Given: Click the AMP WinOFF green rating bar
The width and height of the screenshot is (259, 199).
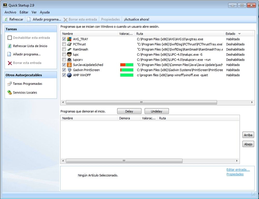Looking at the screenshot, I should point(127,75).
